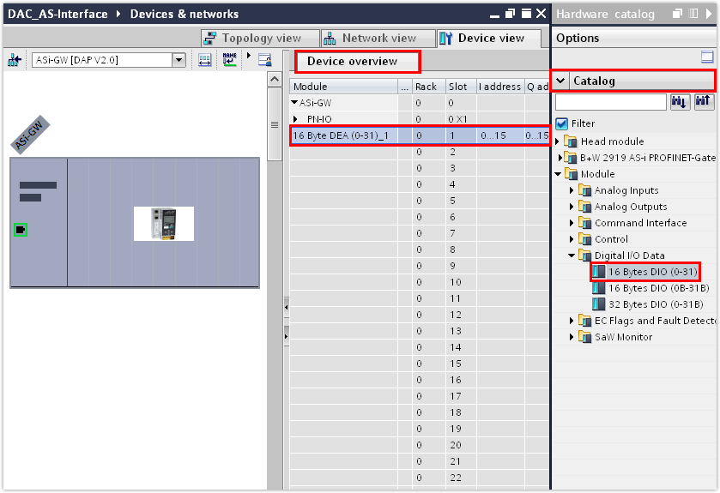Switch to the Topology view tab
Screen dimensions: 720x493
[x=252, y=39]
